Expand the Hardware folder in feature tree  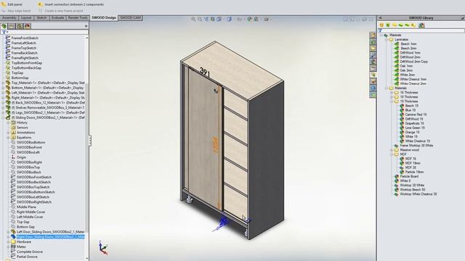(x=8, y=241)
